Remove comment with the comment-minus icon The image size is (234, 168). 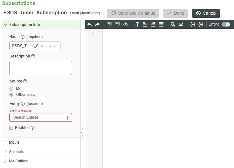tap(117, 24)
